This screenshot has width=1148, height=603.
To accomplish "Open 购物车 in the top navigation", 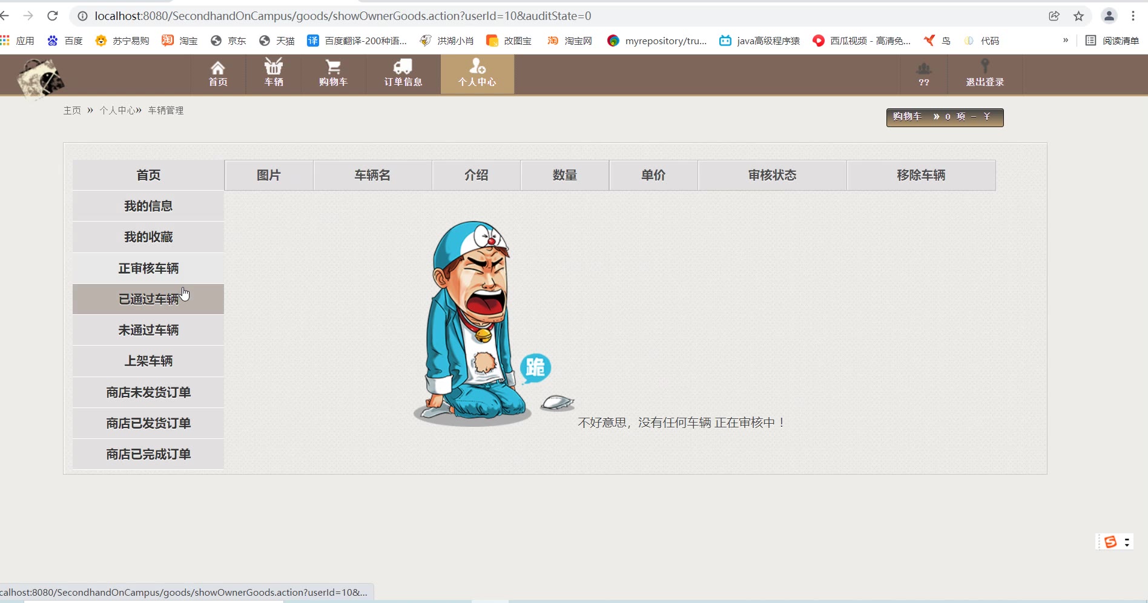I will [x=334, y=74].
